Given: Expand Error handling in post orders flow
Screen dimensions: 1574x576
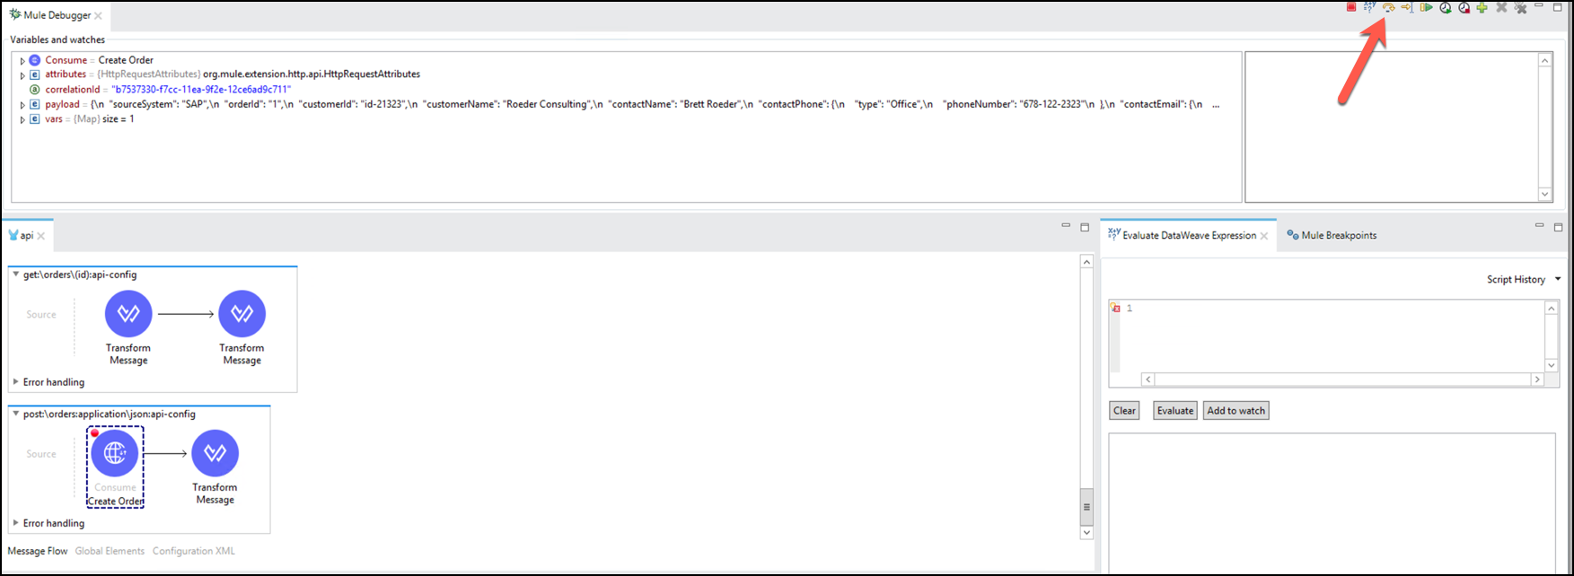Looking at the screenshot, I should (15, 523).
